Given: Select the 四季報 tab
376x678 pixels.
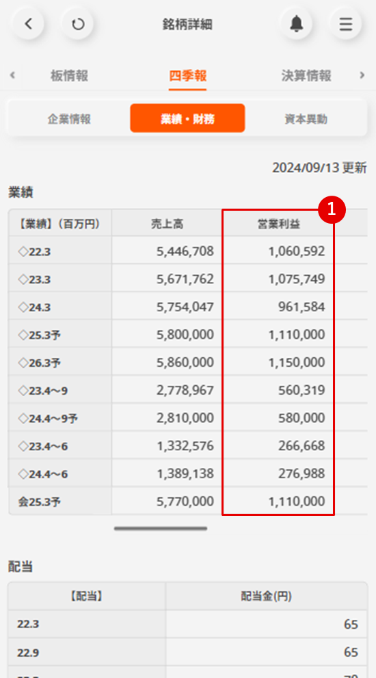Looking at the screenshot, I should click(187, 76).
